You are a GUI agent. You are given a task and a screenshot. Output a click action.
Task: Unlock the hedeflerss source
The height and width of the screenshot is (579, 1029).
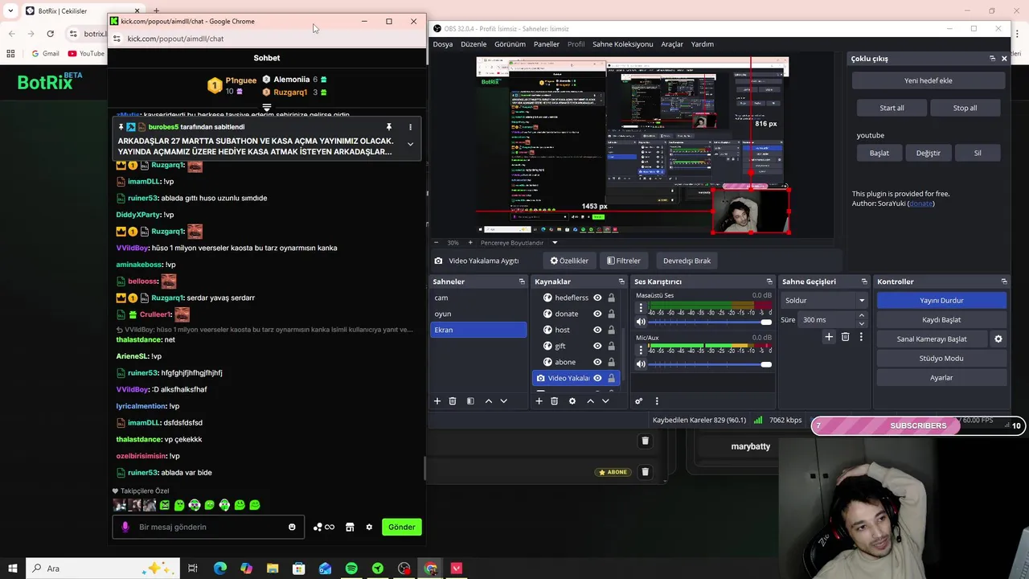point(611,298)
